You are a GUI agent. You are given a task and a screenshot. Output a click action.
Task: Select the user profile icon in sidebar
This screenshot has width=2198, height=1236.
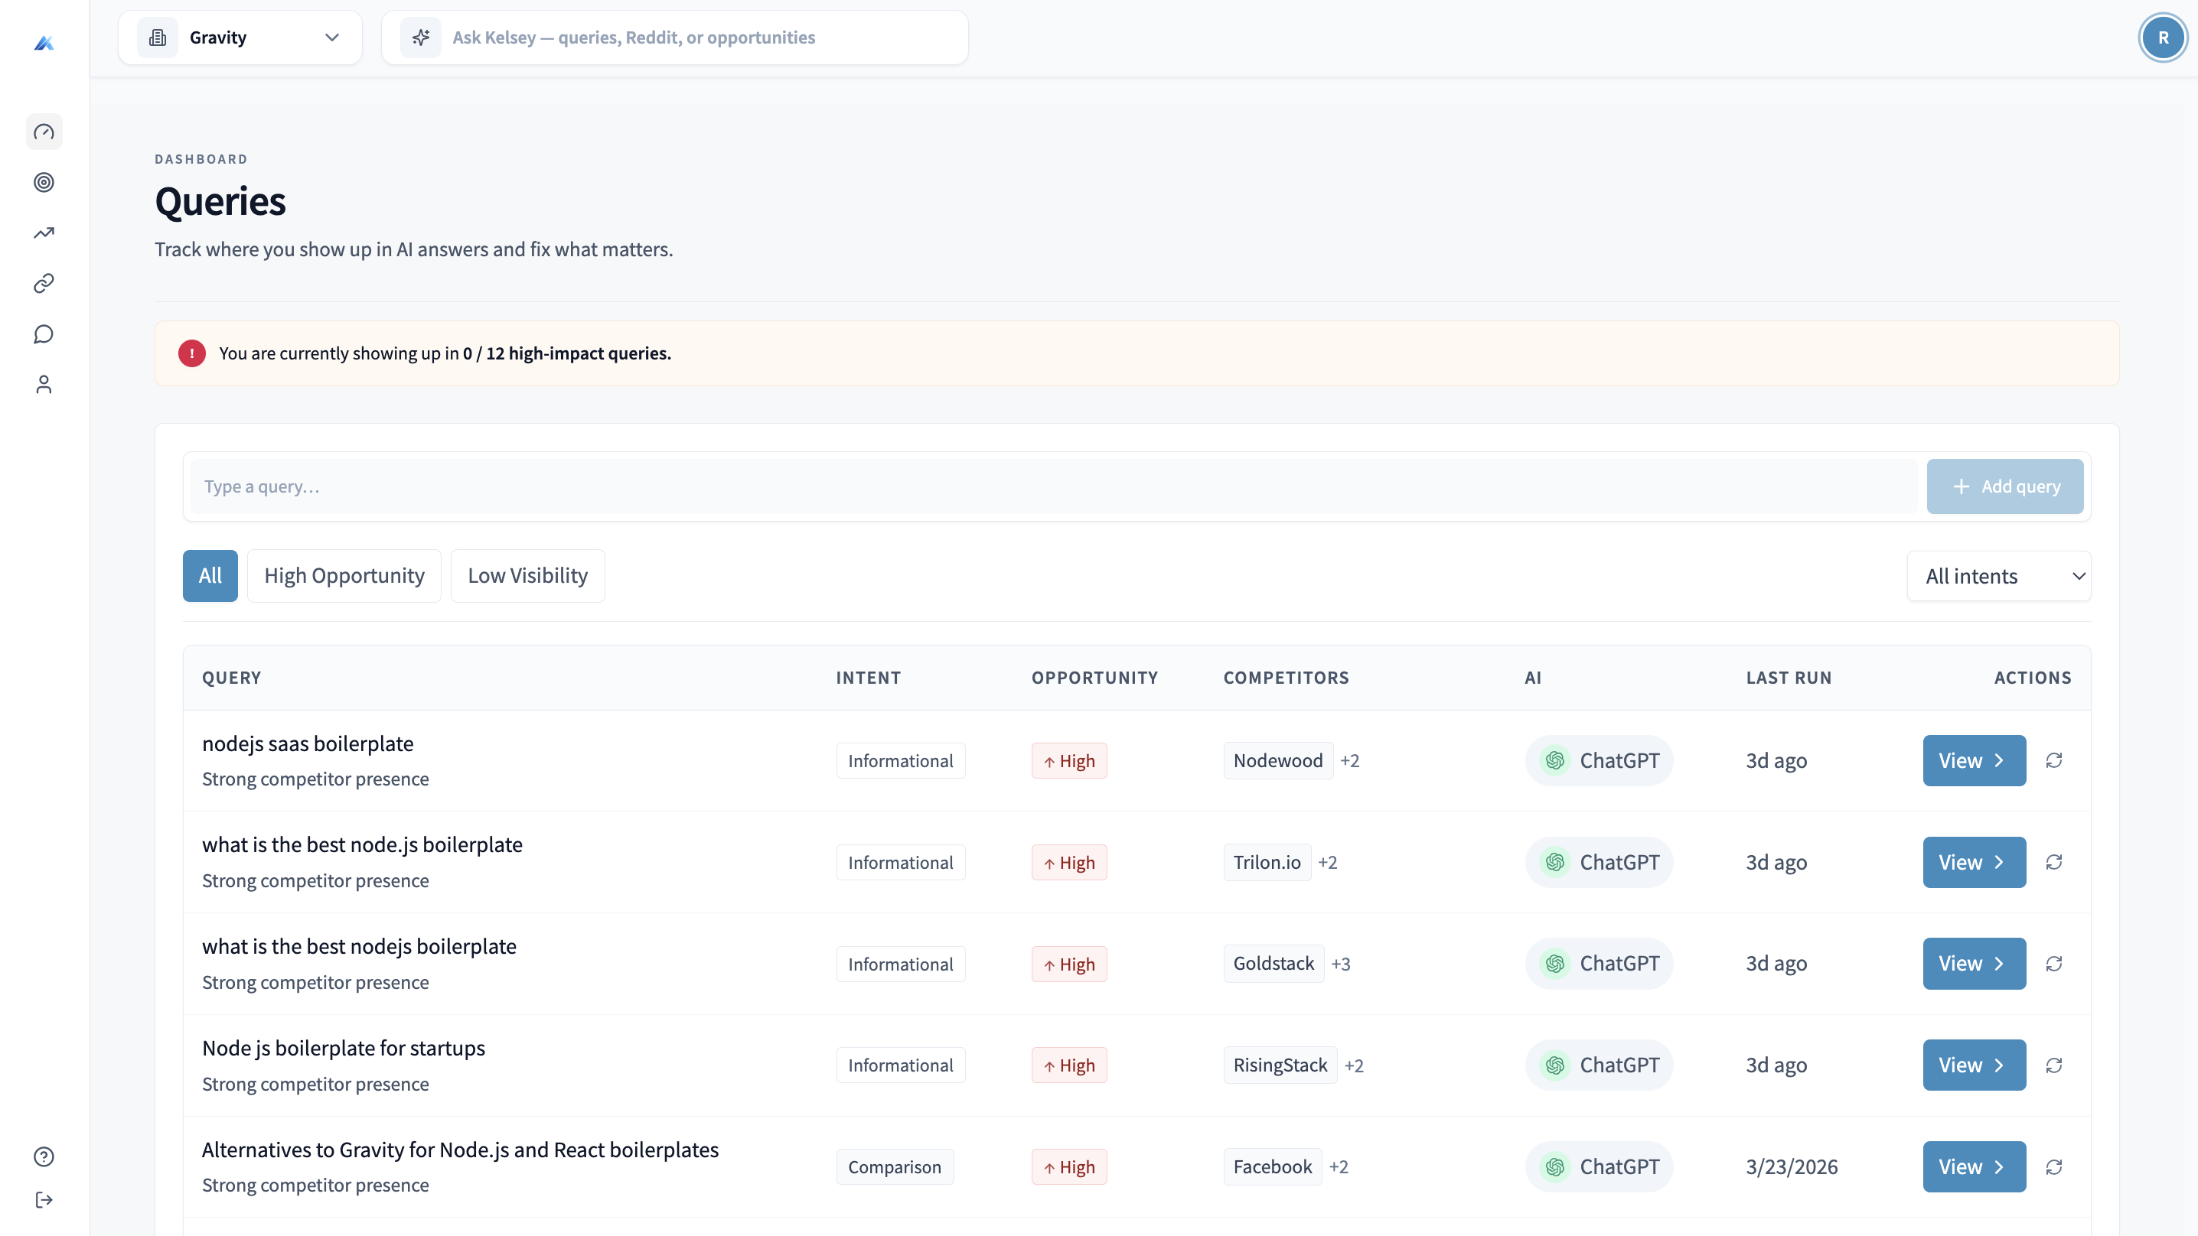click(44, 384)
